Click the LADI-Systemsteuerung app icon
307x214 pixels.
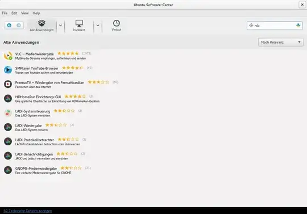click(8, 113)
